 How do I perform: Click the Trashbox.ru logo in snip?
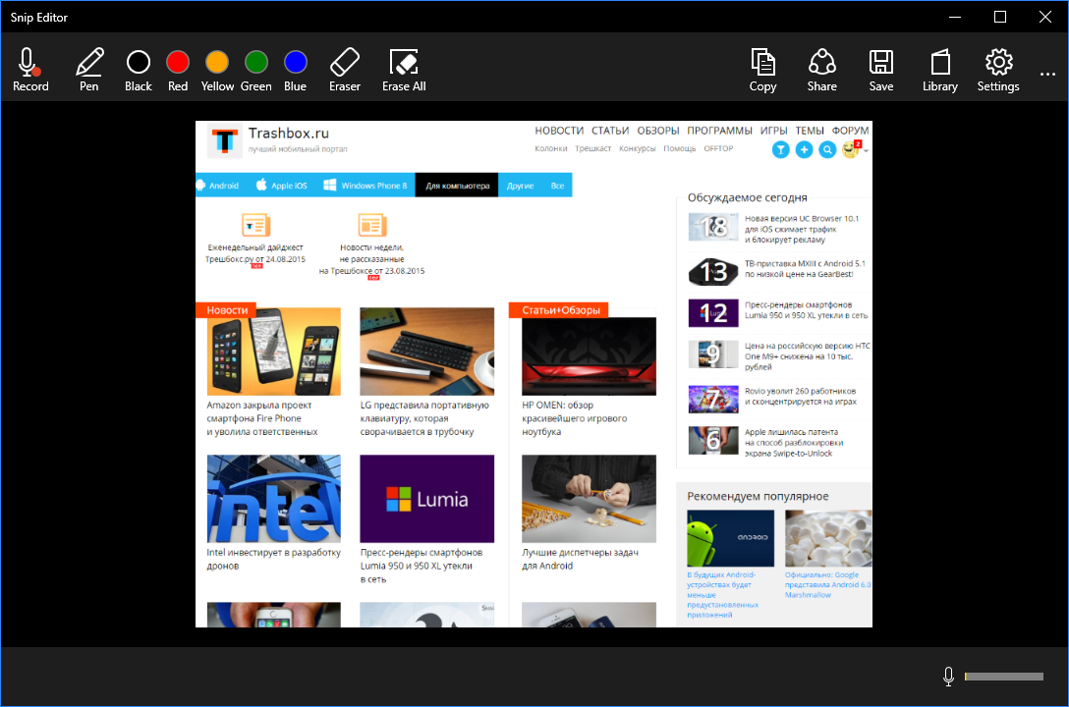pos(224,141)
